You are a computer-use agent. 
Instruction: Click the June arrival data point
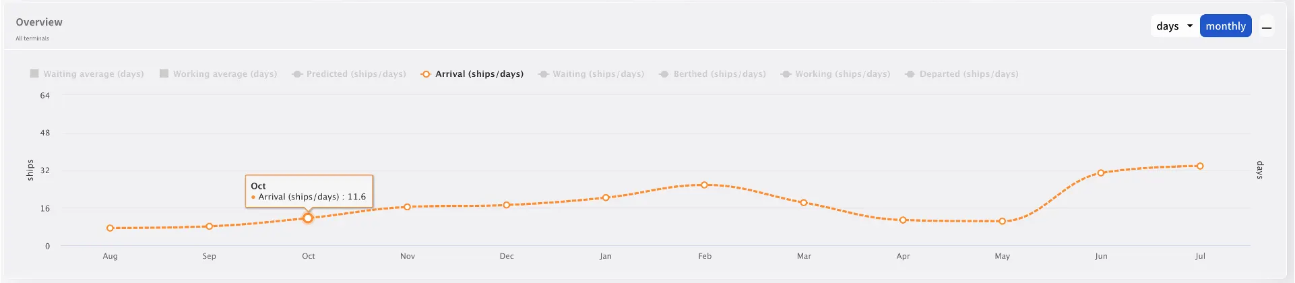[x=1101, y=173]
